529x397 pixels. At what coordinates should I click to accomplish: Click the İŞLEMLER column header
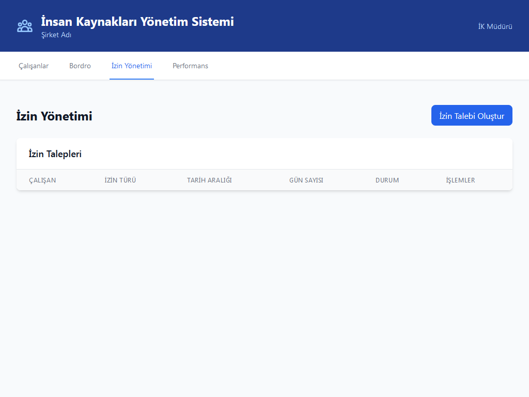click(x=460, y=180)
